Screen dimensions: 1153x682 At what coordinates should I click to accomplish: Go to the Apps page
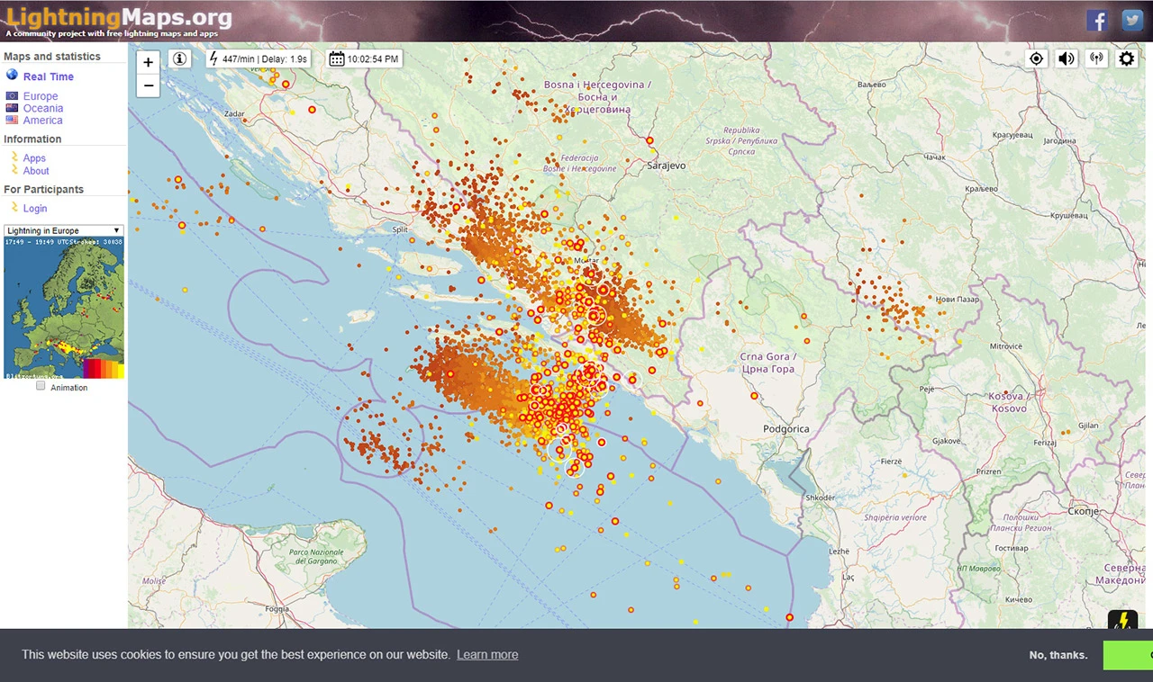click(x=34, y=158)
